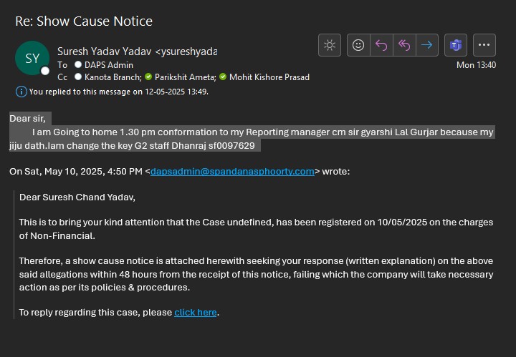Open the more actions ellipsis menu
The width and height of the screenshot is (516, 357).
pyautogui.click(x=484, y=45)
